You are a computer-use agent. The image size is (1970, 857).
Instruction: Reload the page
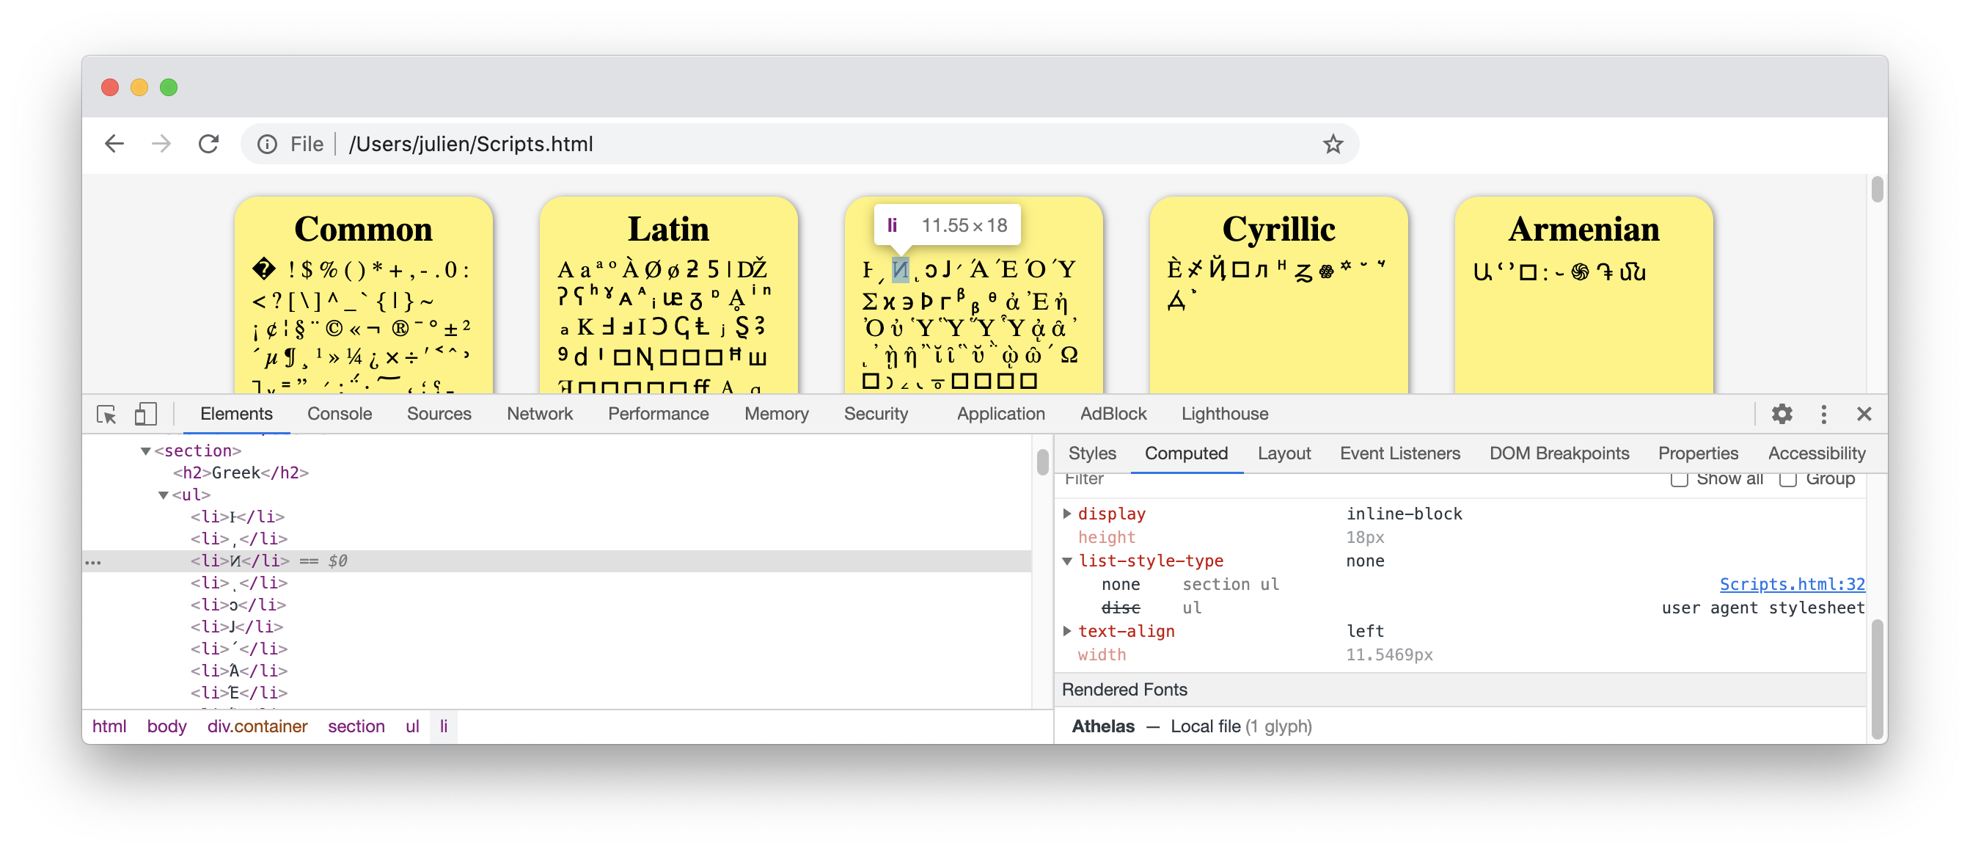[209, 144]
